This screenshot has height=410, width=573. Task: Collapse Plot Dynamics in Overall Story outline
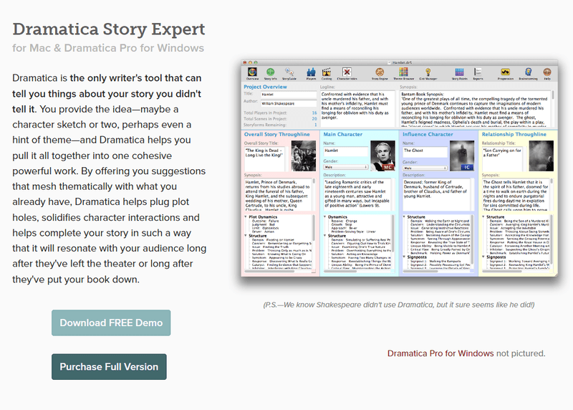coord(246,217)
